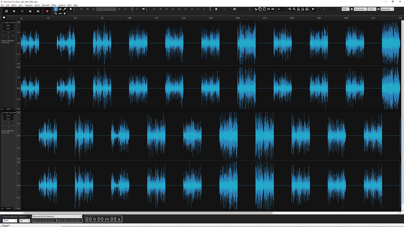This screenshot has height=227, width=404.
Task: Select the Draw (pencil) tool
Action: coord(65,9)
